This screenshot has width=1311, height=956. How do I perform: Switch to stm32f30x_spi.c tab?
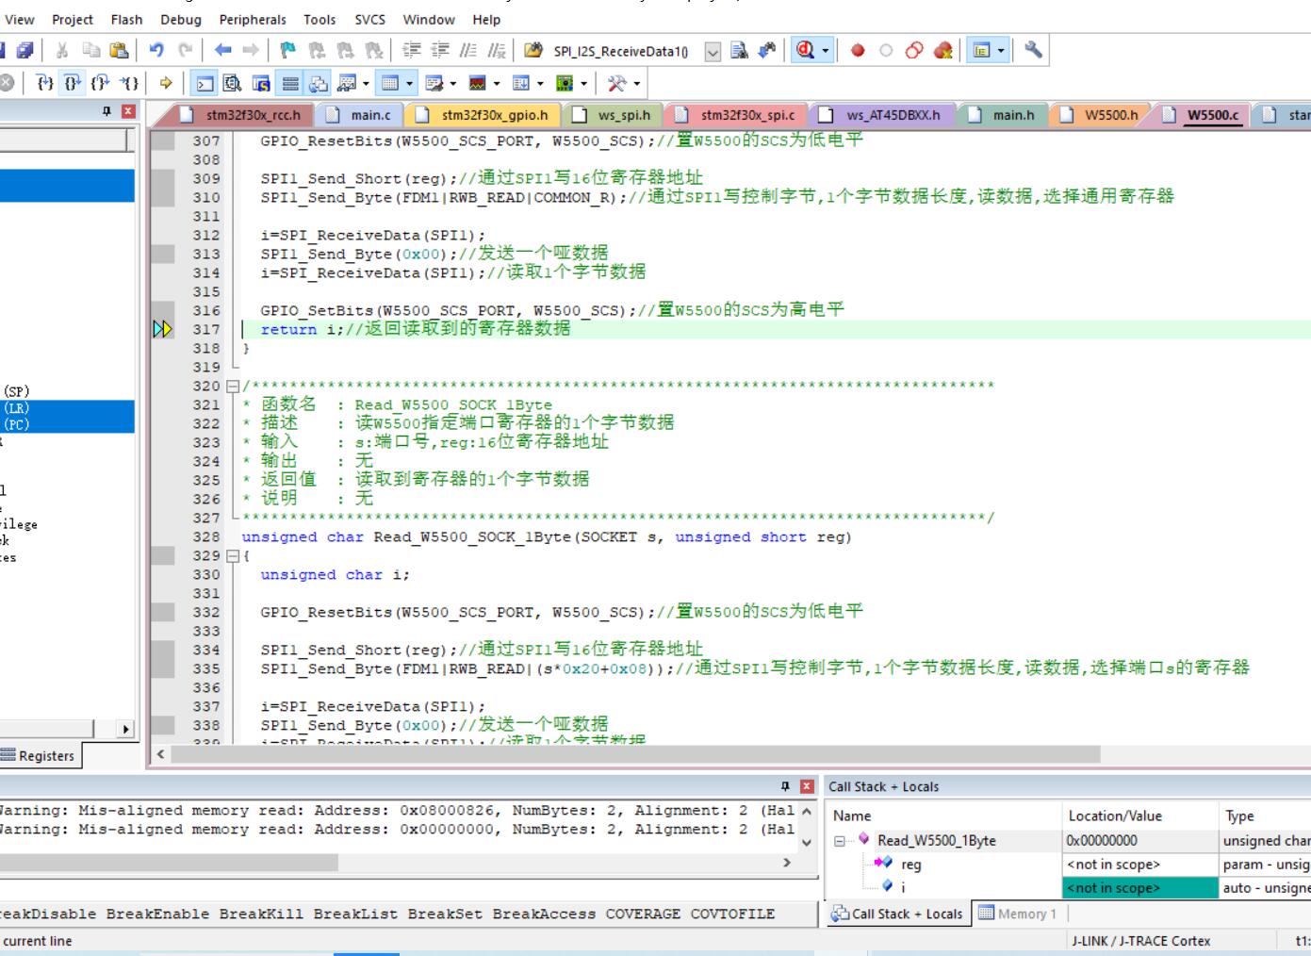738,115
